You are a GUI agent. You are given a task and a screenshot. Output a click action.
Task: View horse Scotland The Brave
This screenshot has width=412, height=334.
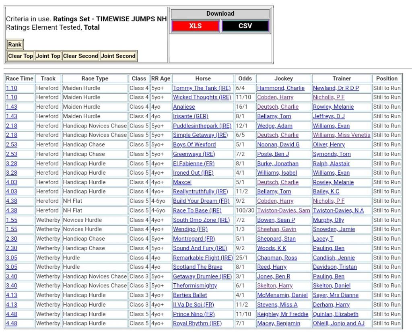pyautogui.click(x=198, y=267)
